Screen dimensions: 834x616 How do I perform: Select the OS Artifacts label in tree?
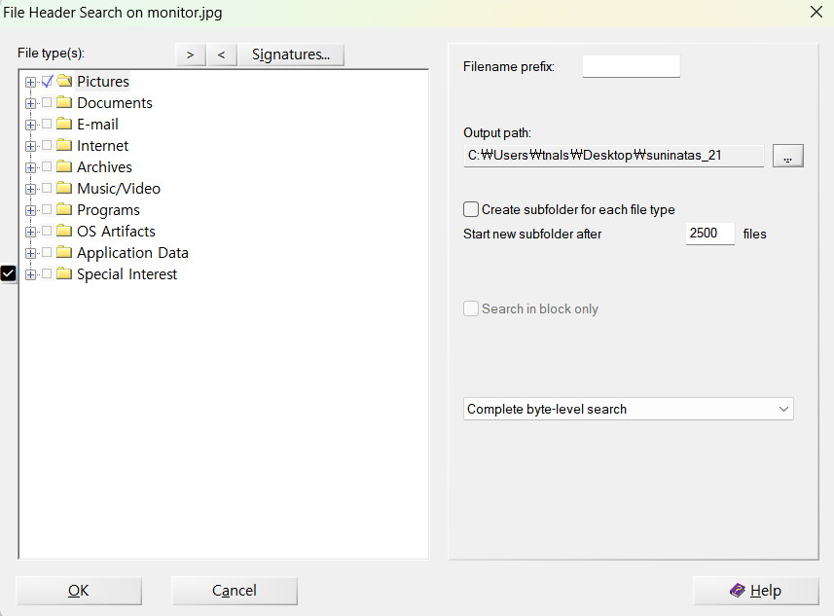tap(117, 231)
